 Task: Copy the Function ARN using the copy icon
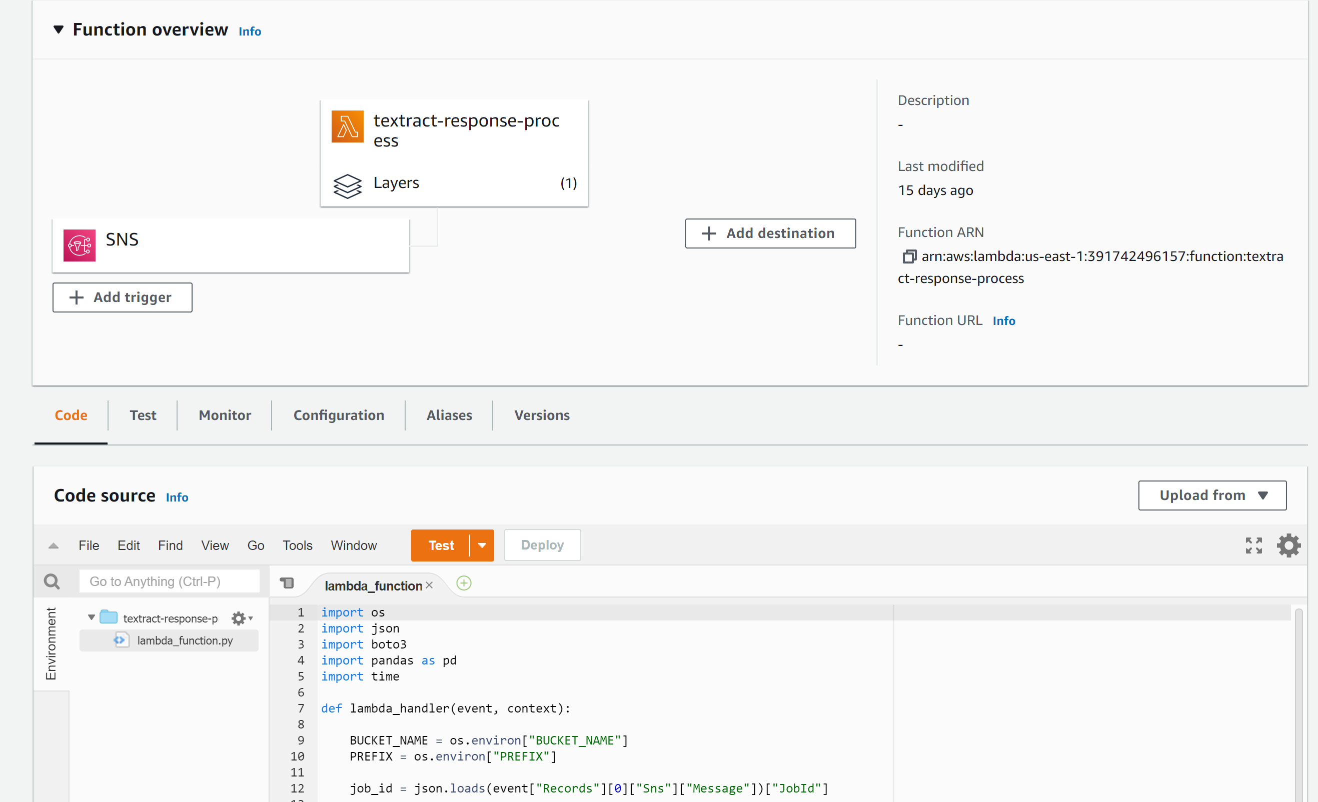pyautogui.click(x=909, y=256)
